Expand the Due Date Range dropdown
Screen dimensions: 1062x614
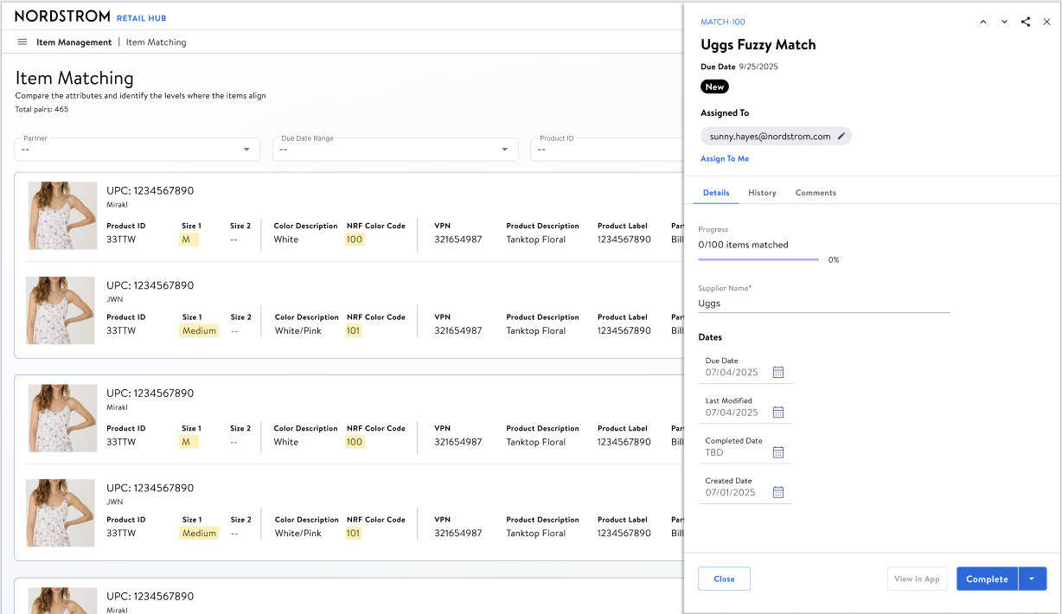point(505,150)
